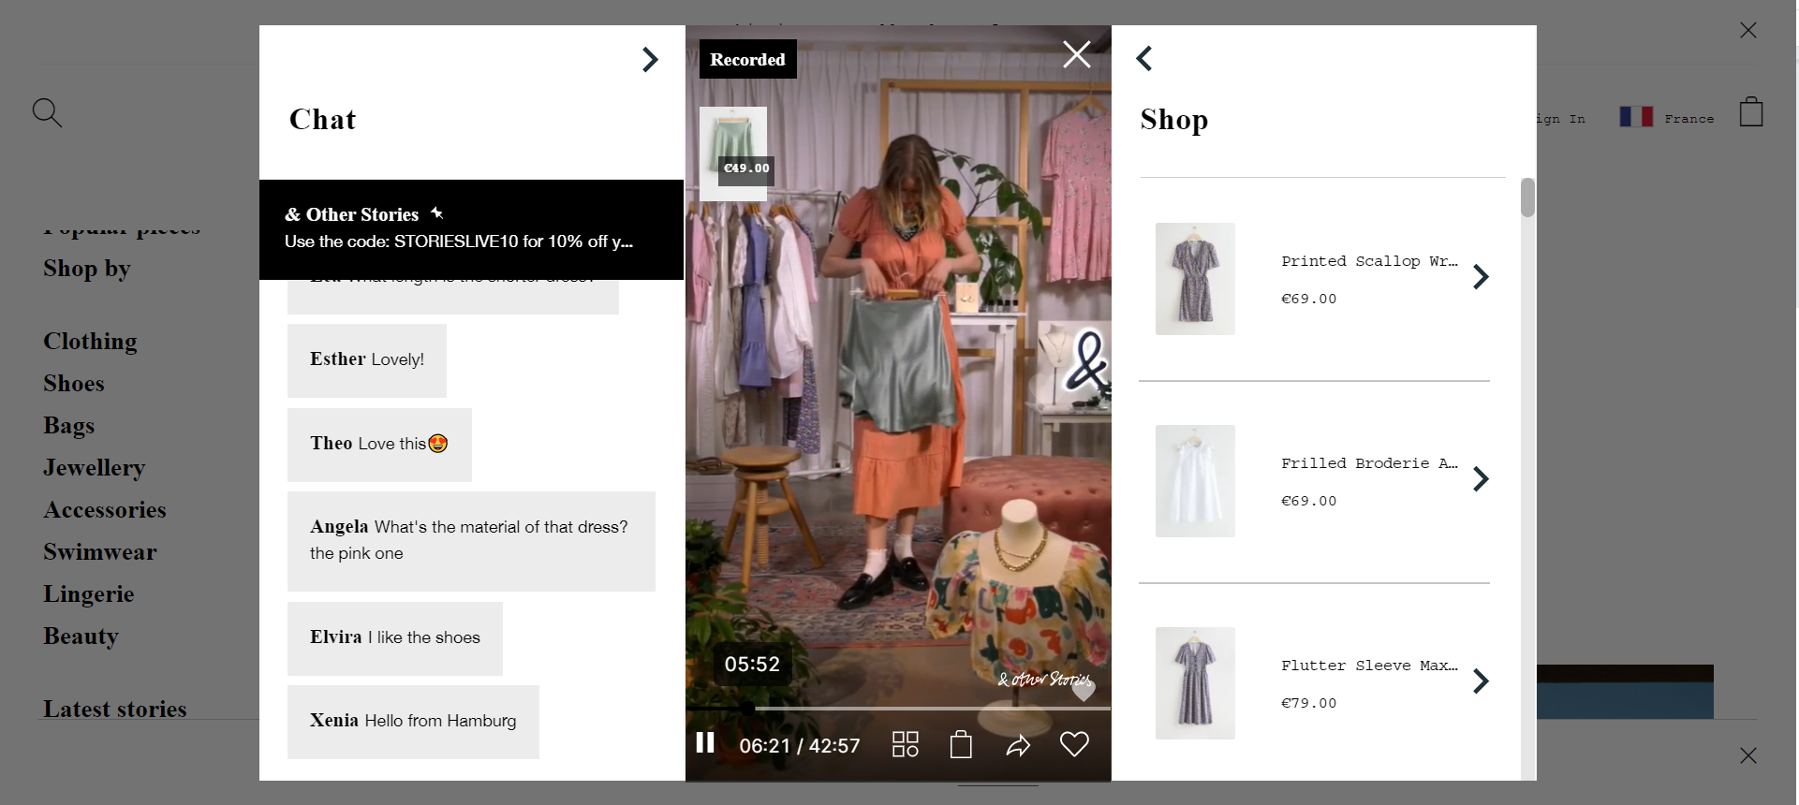Screen dimensions: 1799x805
Task: Click Esther's "Lovely!" chat message
Action: click(x=367, y=360)
